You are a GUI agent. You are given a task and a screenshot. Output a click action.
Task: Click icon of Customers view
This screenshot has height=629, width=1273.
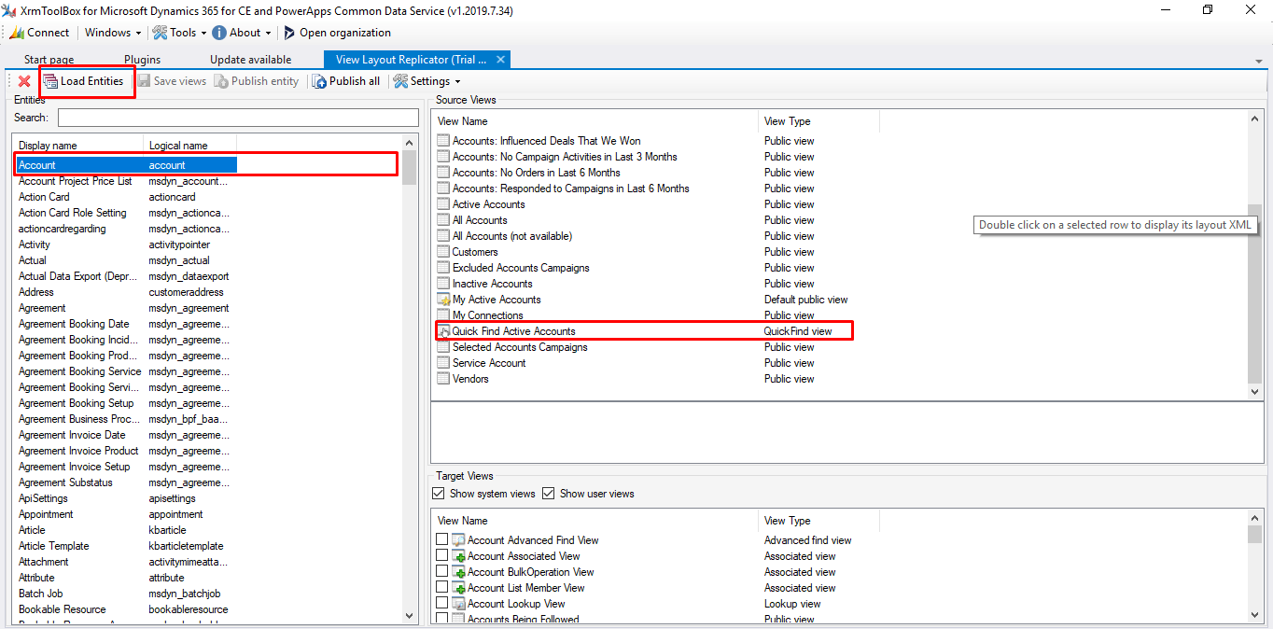[x=443, y=252]
